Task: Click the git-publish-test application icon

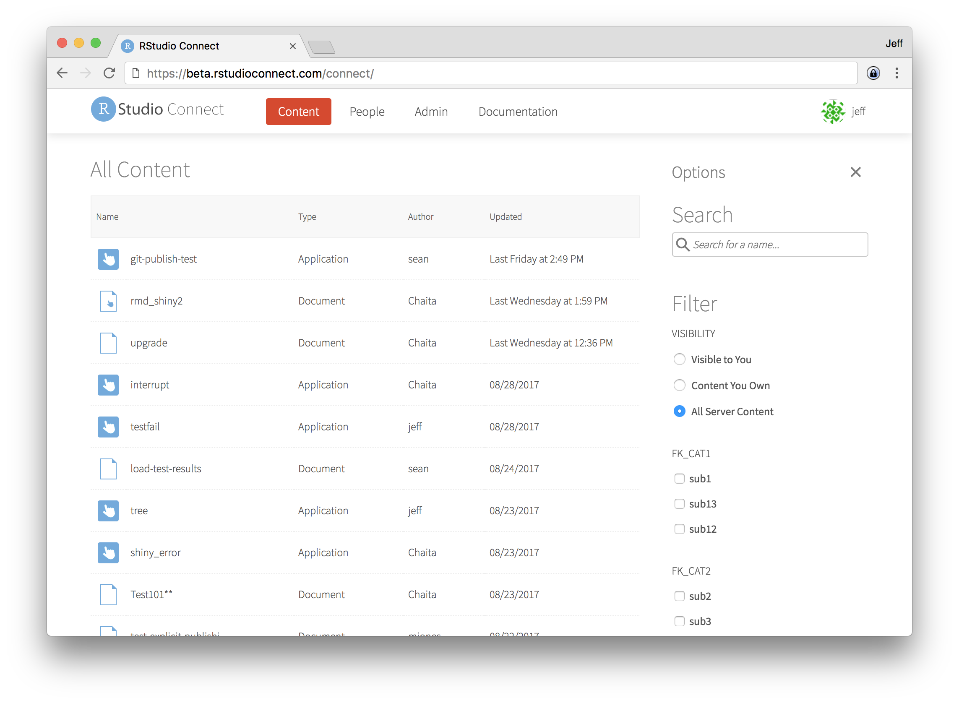Action: (108, 259)
